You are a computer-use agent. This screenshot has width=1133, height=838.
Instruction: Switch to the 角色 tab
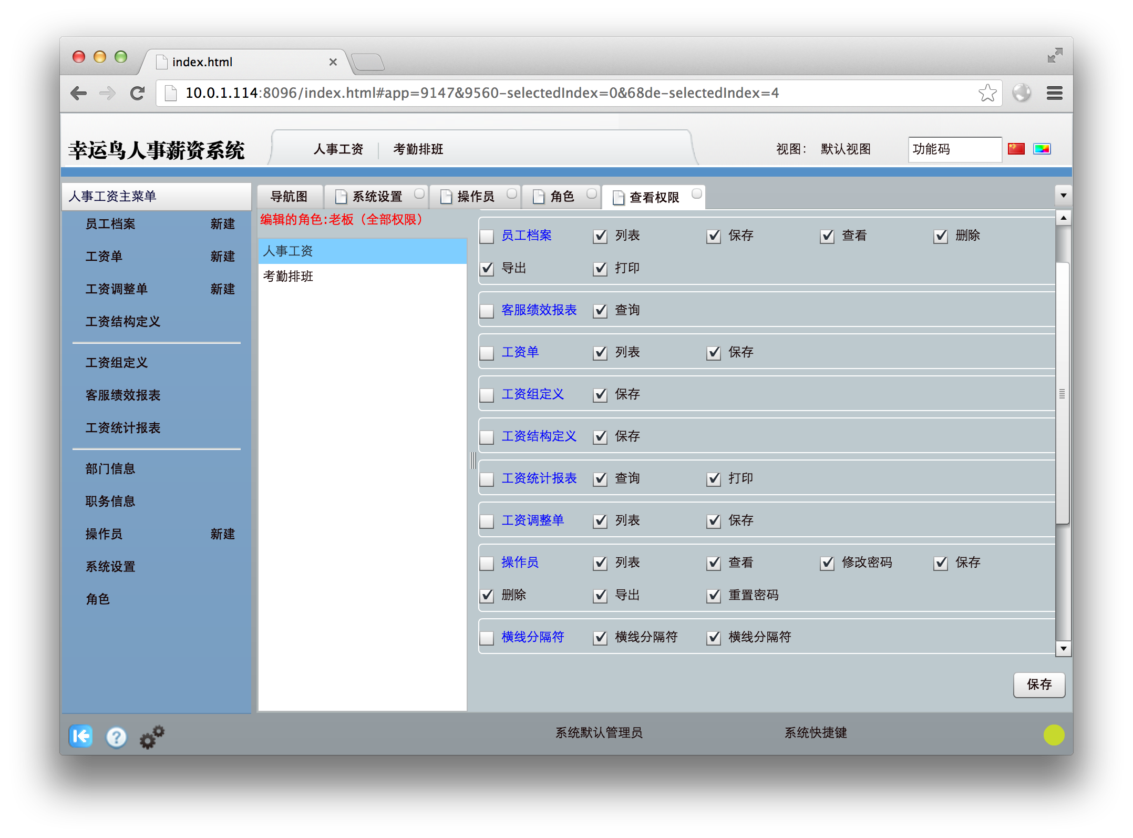click(x=562, y=197)
